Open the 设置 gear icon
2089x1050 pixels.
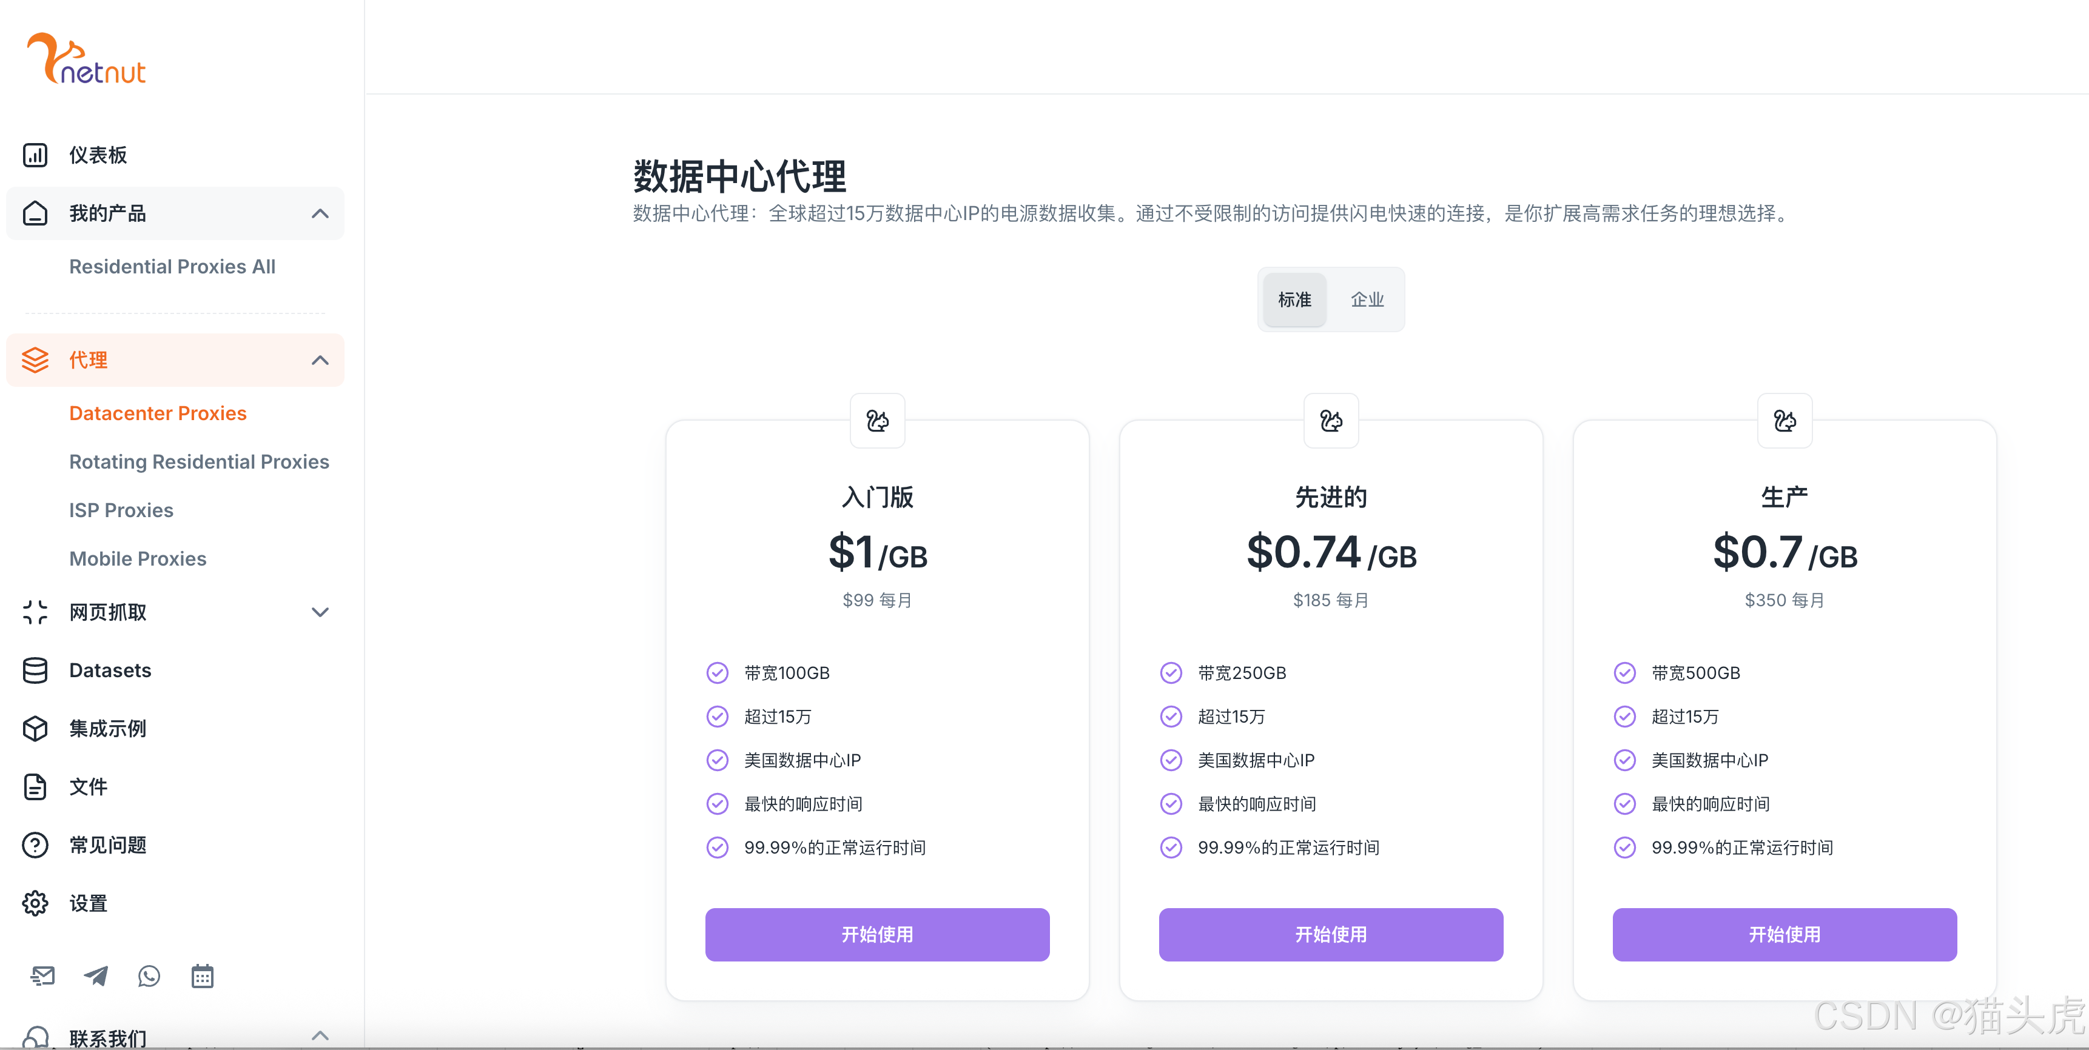coord(35,903)
